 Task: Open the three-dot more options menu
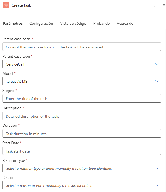pyautogui.click(x=154, y=5)
